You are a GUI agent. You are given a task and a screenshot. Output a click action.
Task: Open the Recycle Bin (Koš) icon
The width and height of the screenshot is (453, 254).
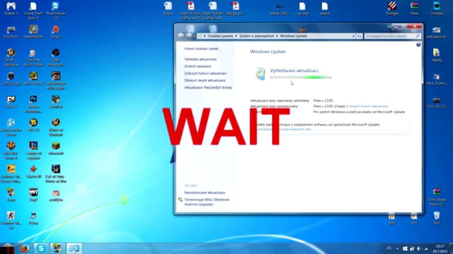coord(437,218)
